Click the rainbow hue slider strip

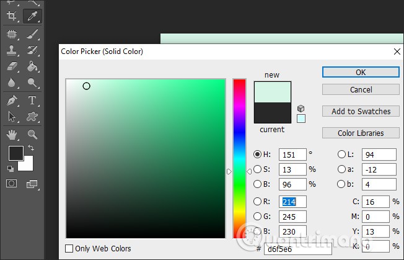pos(239,158)
